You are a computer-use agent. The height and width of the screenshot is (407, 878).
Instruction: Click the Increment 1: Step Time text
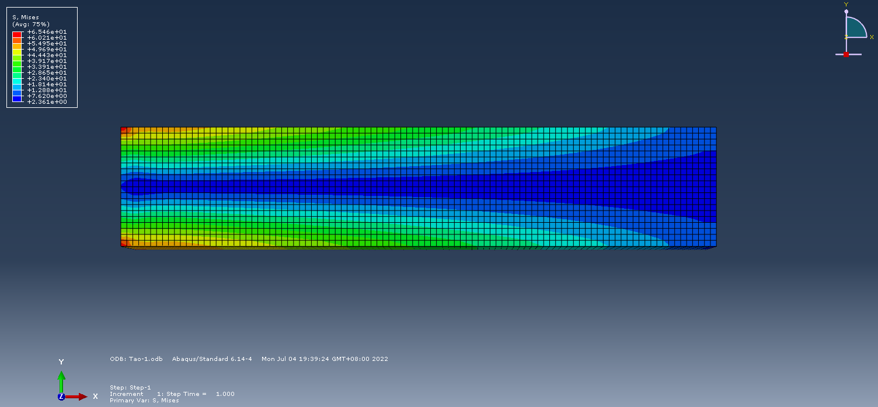172,394
